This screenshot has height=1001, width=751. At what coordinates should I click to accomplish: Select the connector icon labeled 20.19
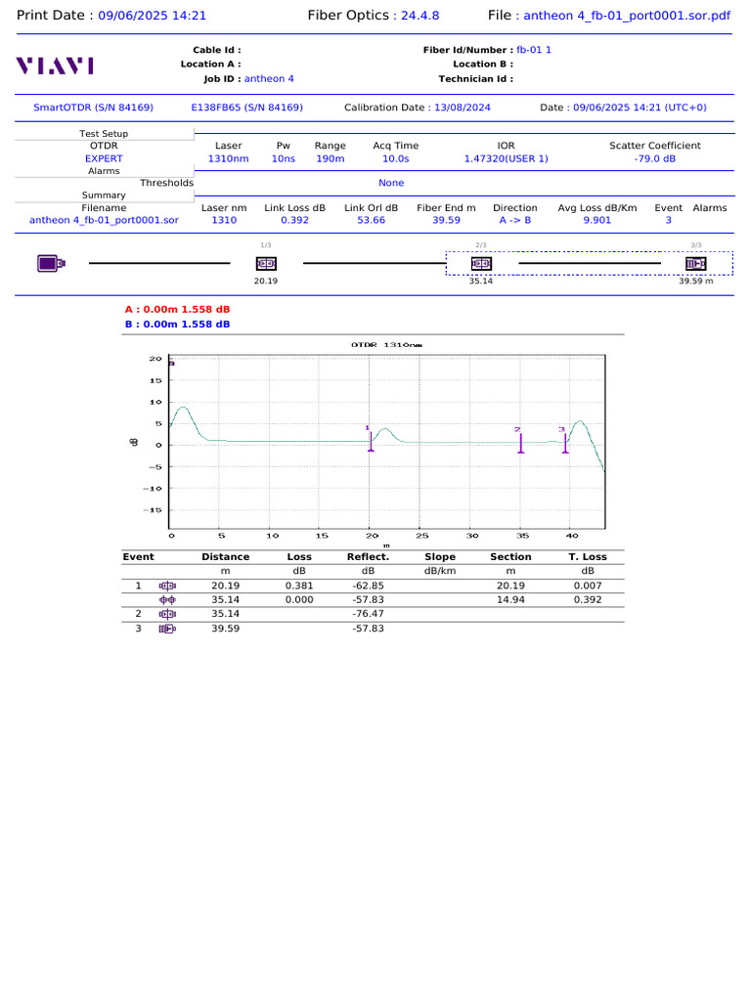pyautogui.click(x=266, y=263)
